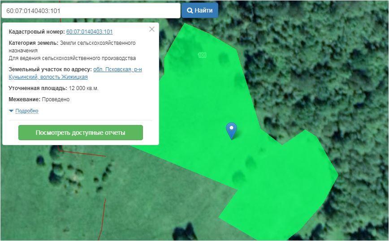Click the Категория земель label text
389x241 pixels.
coord(33,43)
